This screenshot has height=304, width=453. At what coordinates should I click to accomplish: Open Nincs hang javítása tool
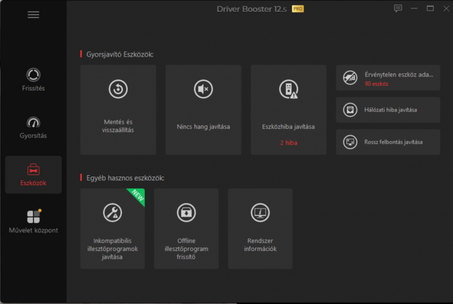(x=203, y=110)
